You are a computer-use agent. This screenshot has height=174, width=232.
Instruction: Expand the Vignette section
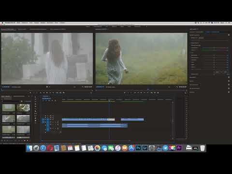coord(192,92)
